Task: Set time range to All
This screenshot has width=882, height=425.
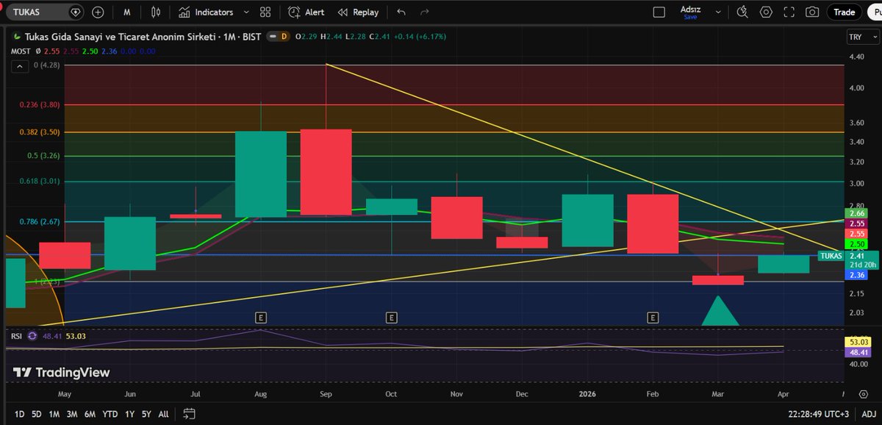Action: (x=163, y=413)
